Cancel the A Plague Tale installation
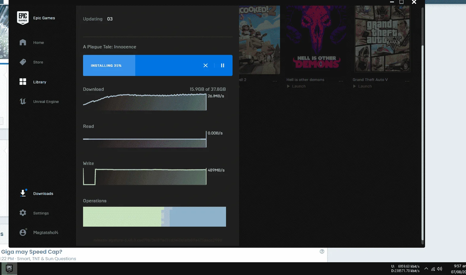This screenshot has height=275, width=466. pos(206,65)
